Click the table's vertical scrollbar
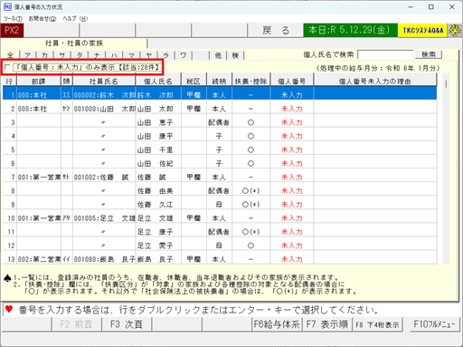Screen dimensions: 463x347 coord(446,169)
